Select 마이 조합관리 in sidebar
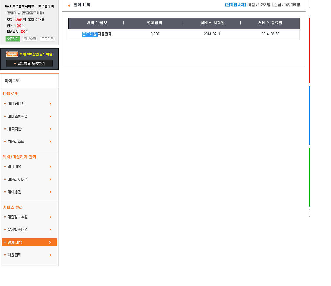331x286 pixels. coord(18,117)
